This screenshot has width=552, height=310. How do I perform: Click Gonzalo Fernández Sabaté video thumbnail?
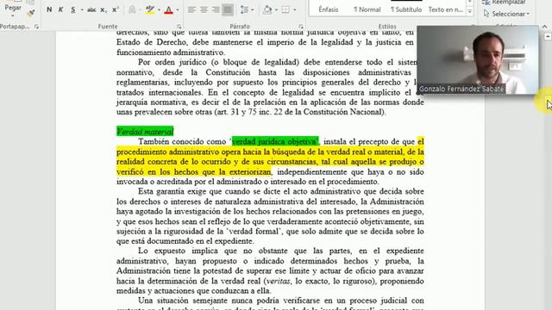pyautogui.click(x=478, y=60)
